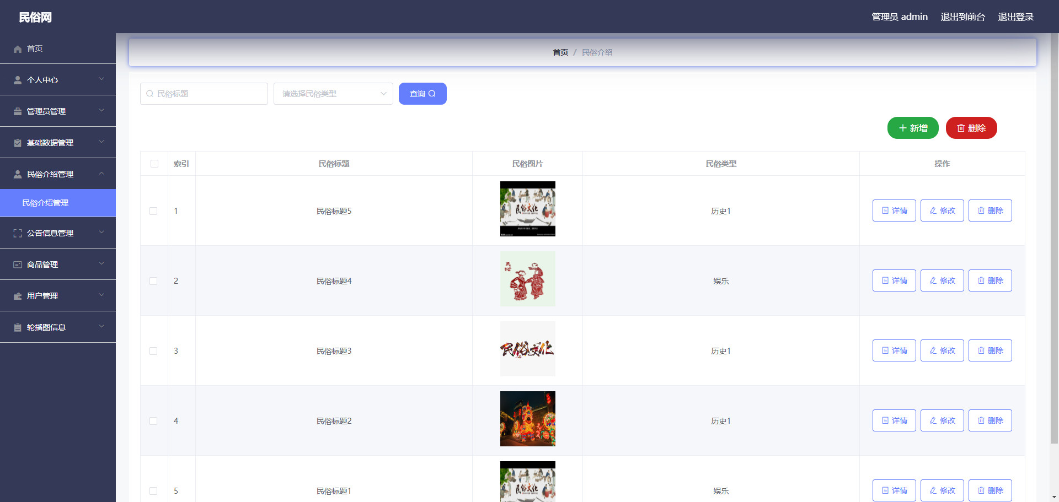
Task: Open the 民俗标题4 paper-cut thumbnail
Action: pos(528,279)
